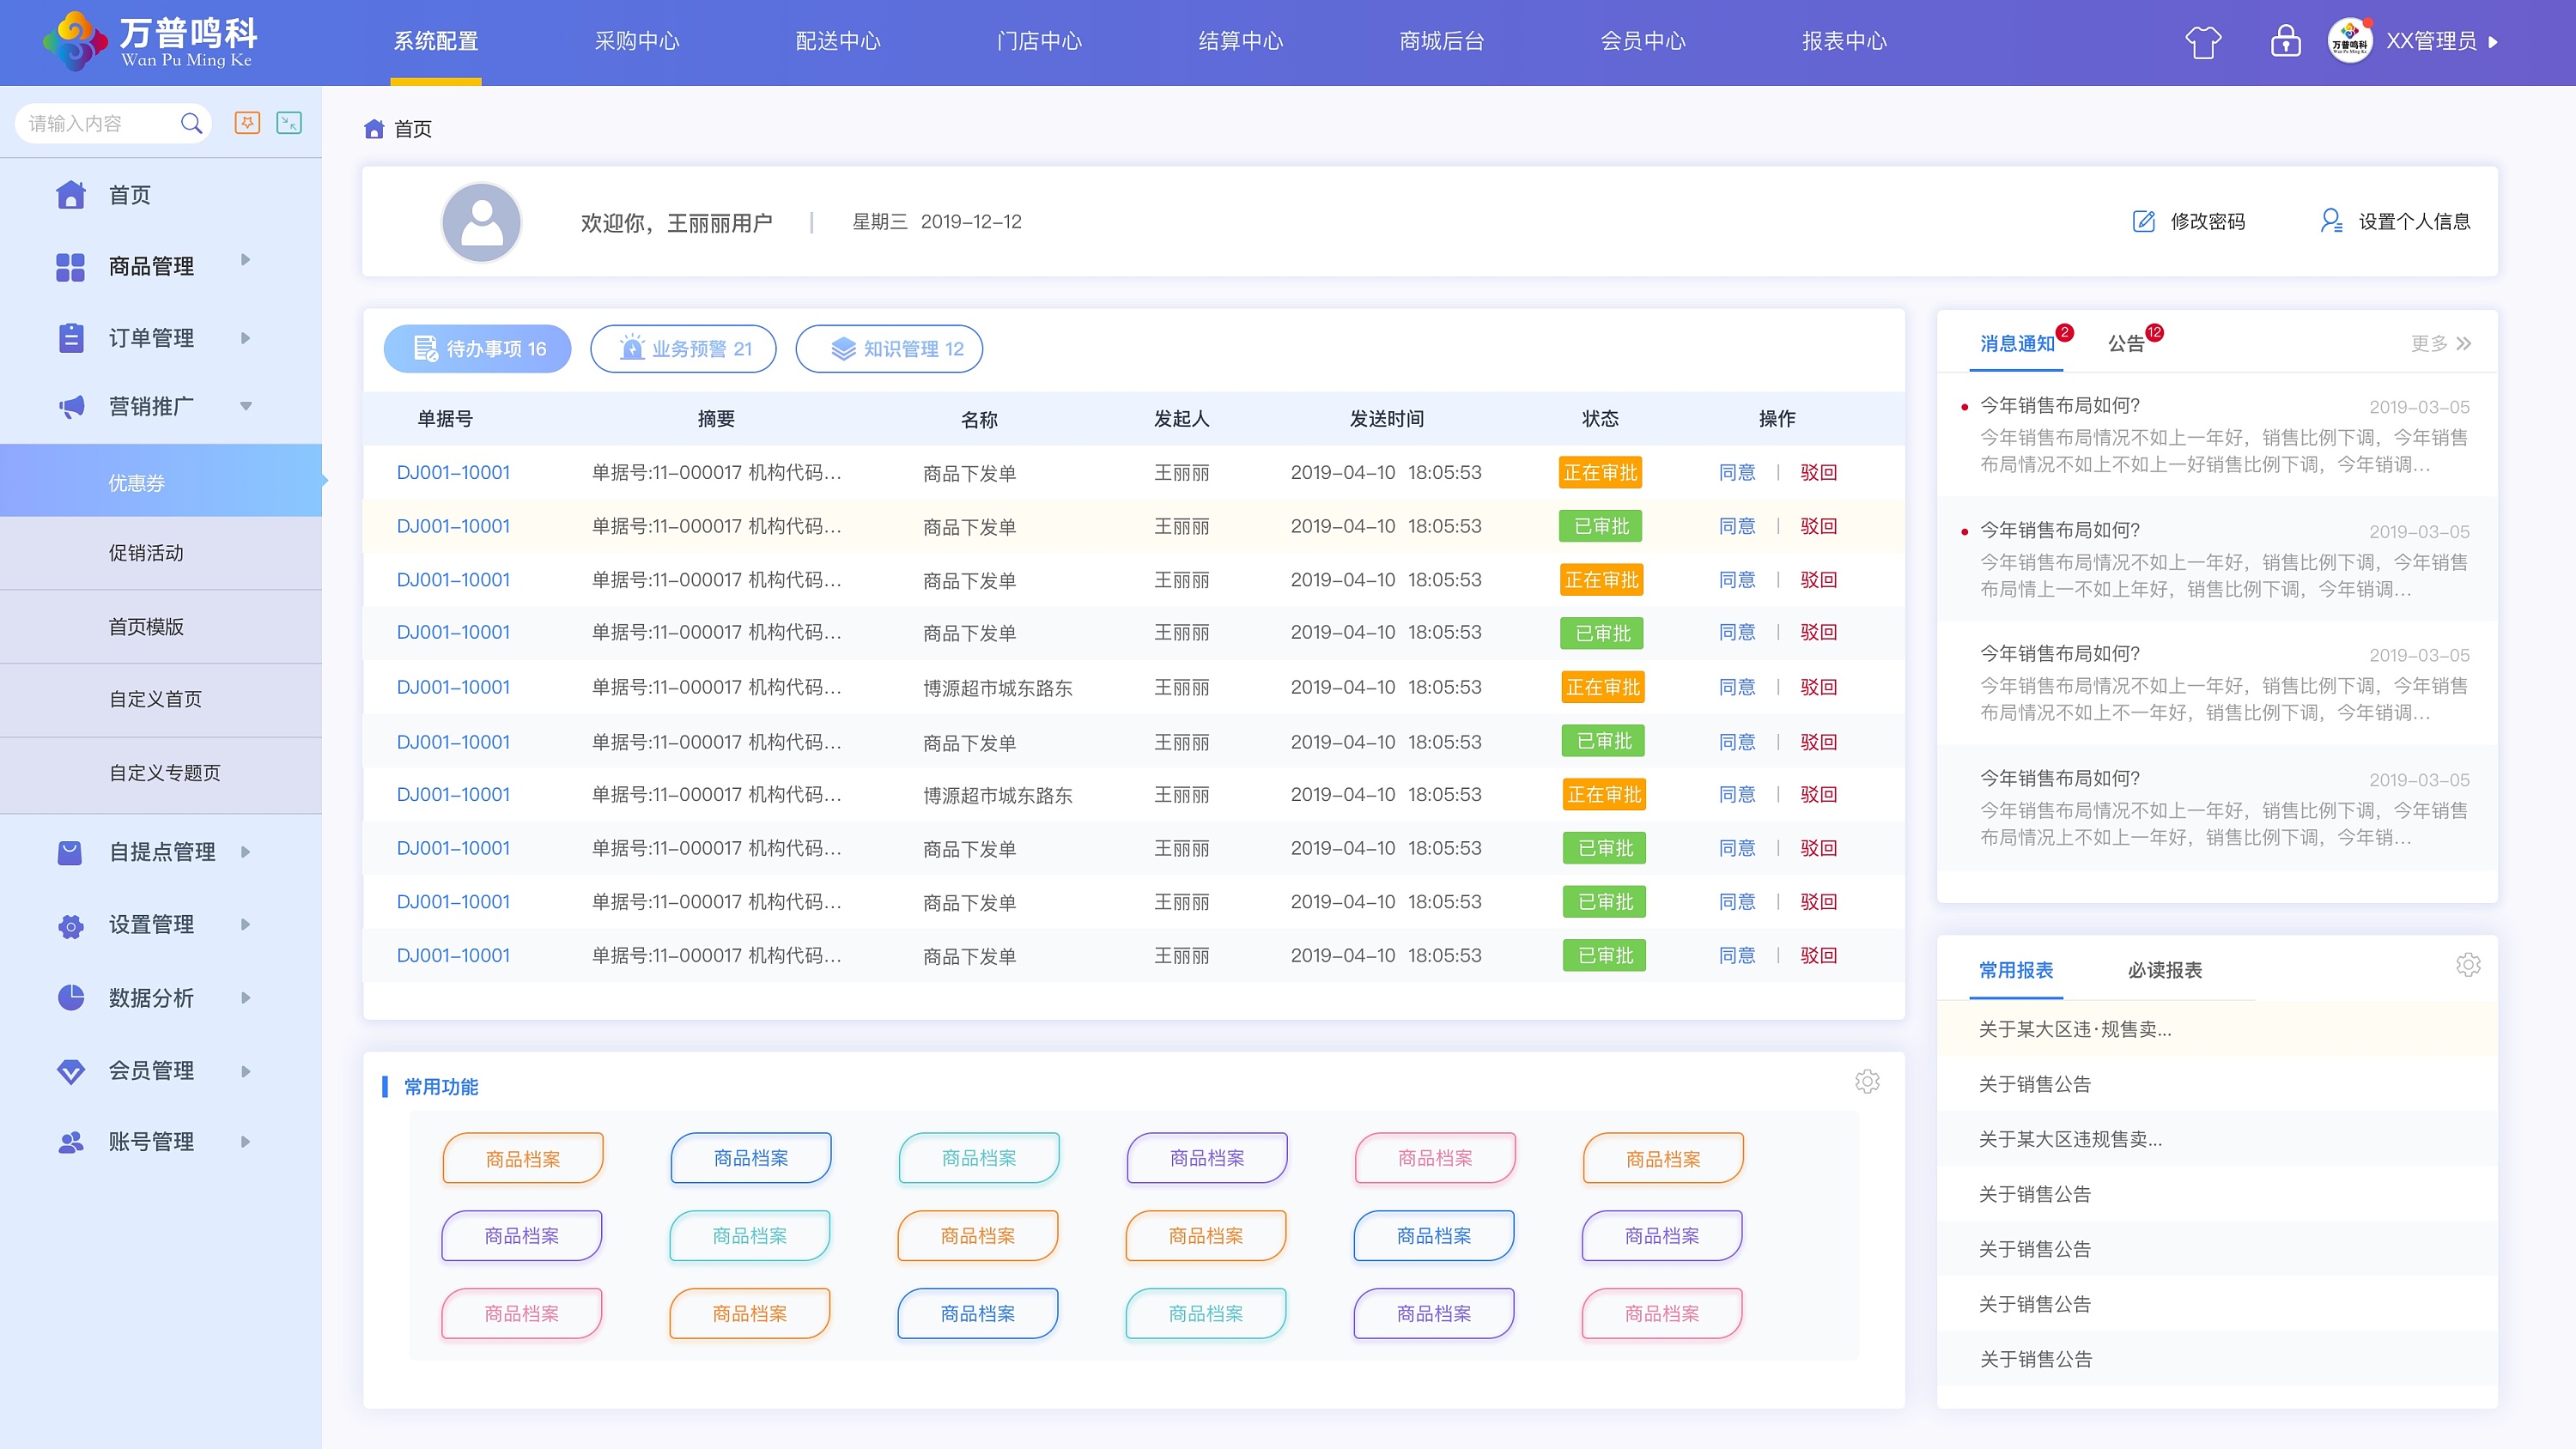Click the breadcrumb home icon
The image size is (2576, 1449).
(374, 129)
